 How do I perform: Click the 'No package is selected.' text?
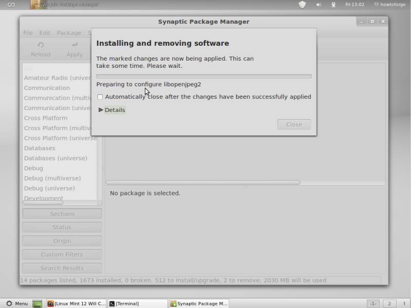coord(145,193)
